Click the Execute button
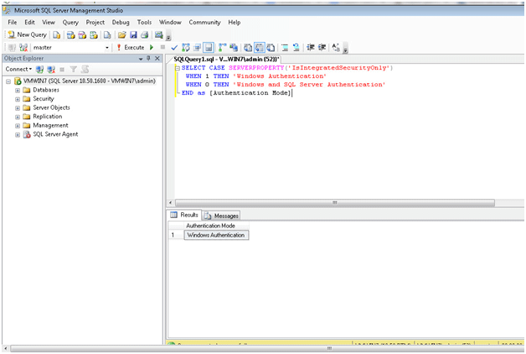526x354 pixels. (131, 47)
